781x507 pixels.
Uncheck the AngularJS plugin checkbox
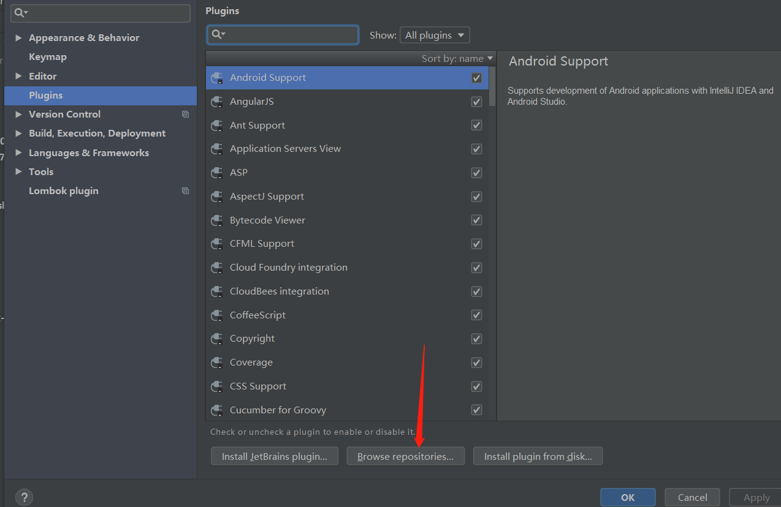point(476,102)
